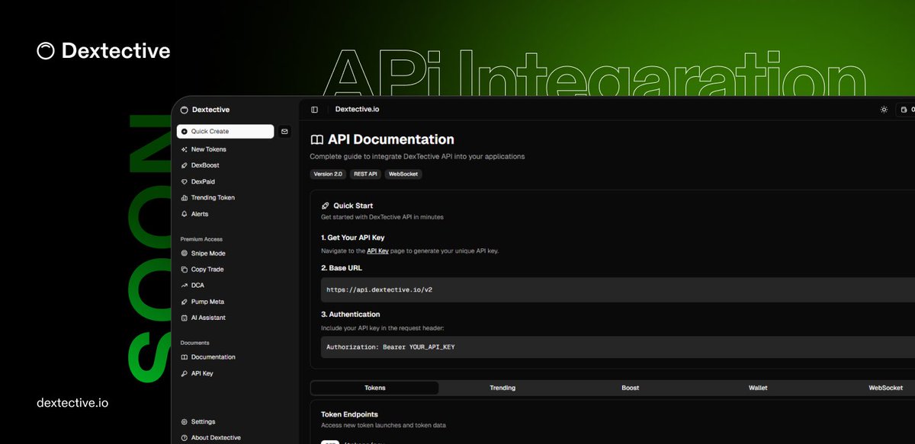Click the Pump Meta rocket icon
Image resolution: width=915 pixels, height=444 pixels.
[x=184, y=302]
